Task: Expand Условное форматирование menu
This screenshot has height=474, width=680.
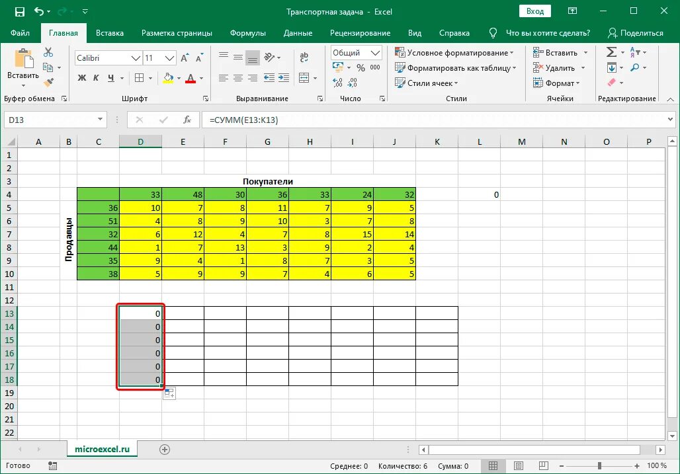Action: click(454, 52)
